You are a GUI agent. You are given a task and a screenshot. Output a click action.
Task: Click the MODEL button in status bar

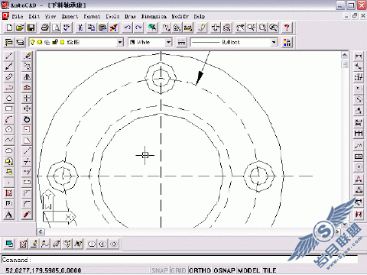click(248, 270)
